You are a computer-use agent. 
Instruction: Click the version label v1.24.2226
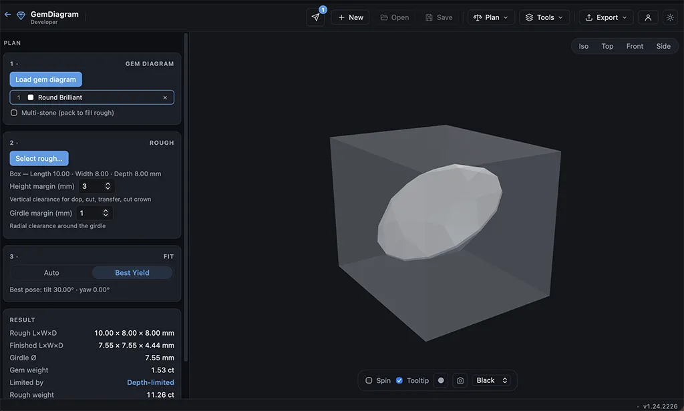coord(660,406)
